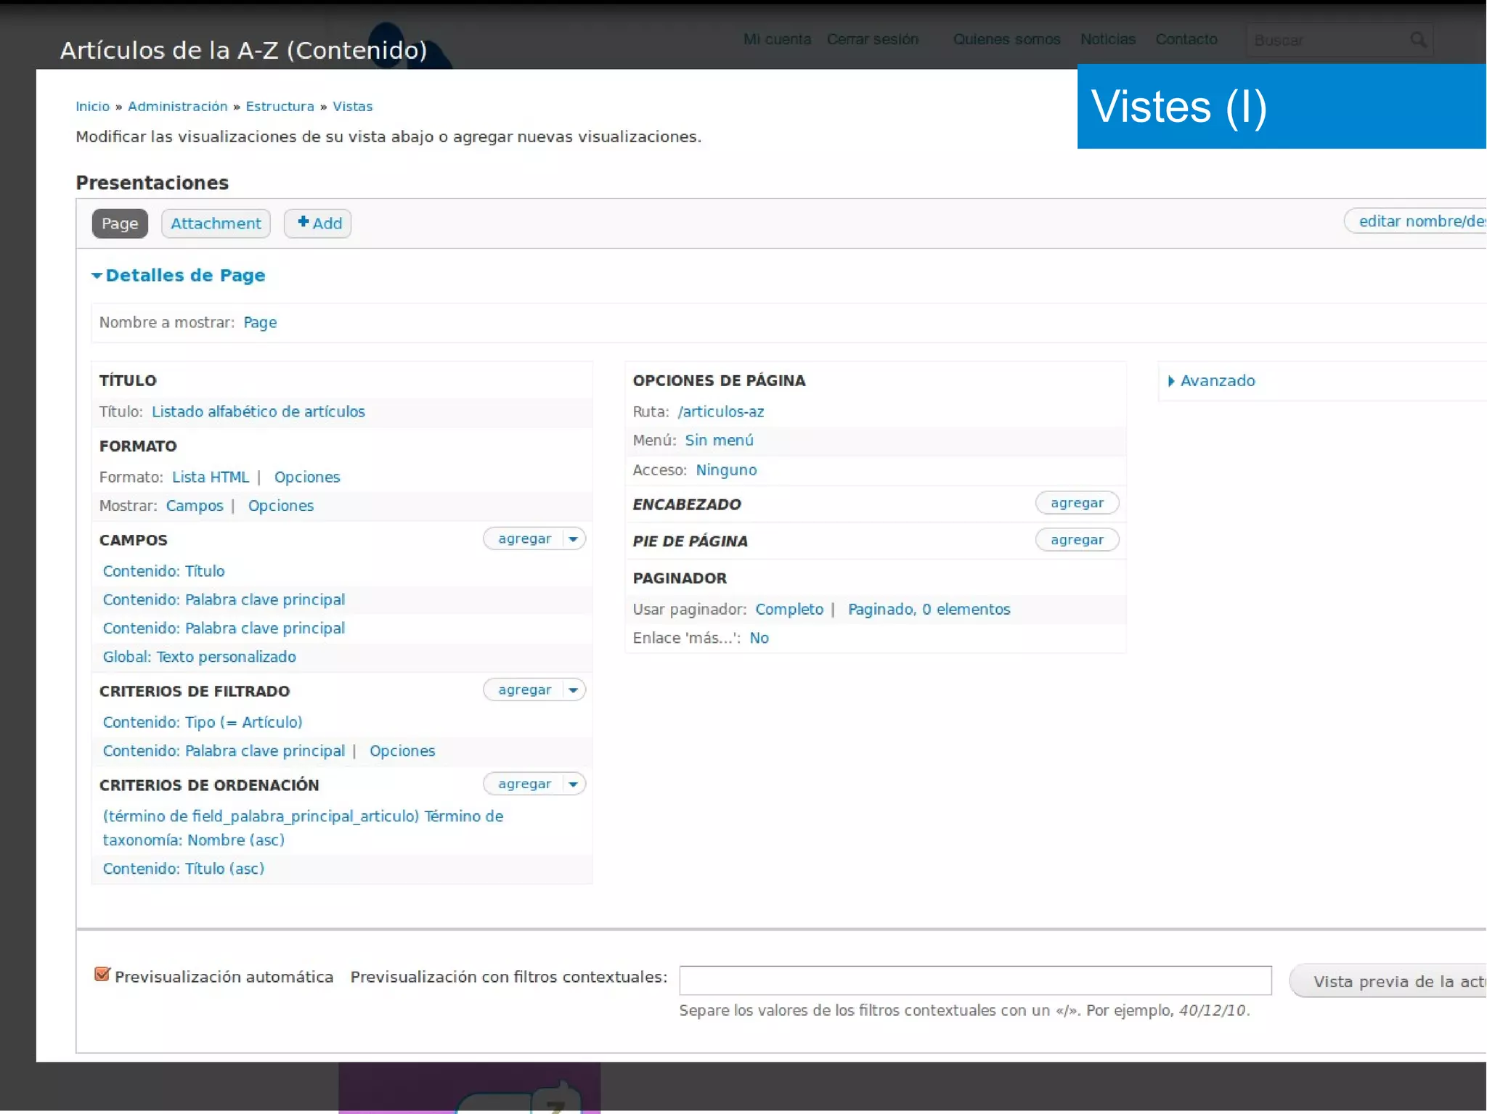This screenshot has width=1487, height=1114.
Task: Open Campos agregar dropdown arrow
Action: (574, 539)
